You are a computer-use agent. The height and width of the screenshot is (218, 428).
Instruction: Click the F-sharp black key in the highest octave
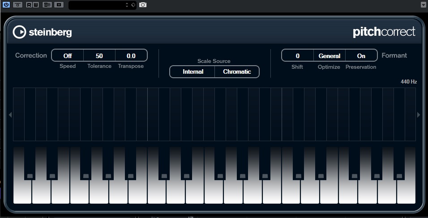354,163
